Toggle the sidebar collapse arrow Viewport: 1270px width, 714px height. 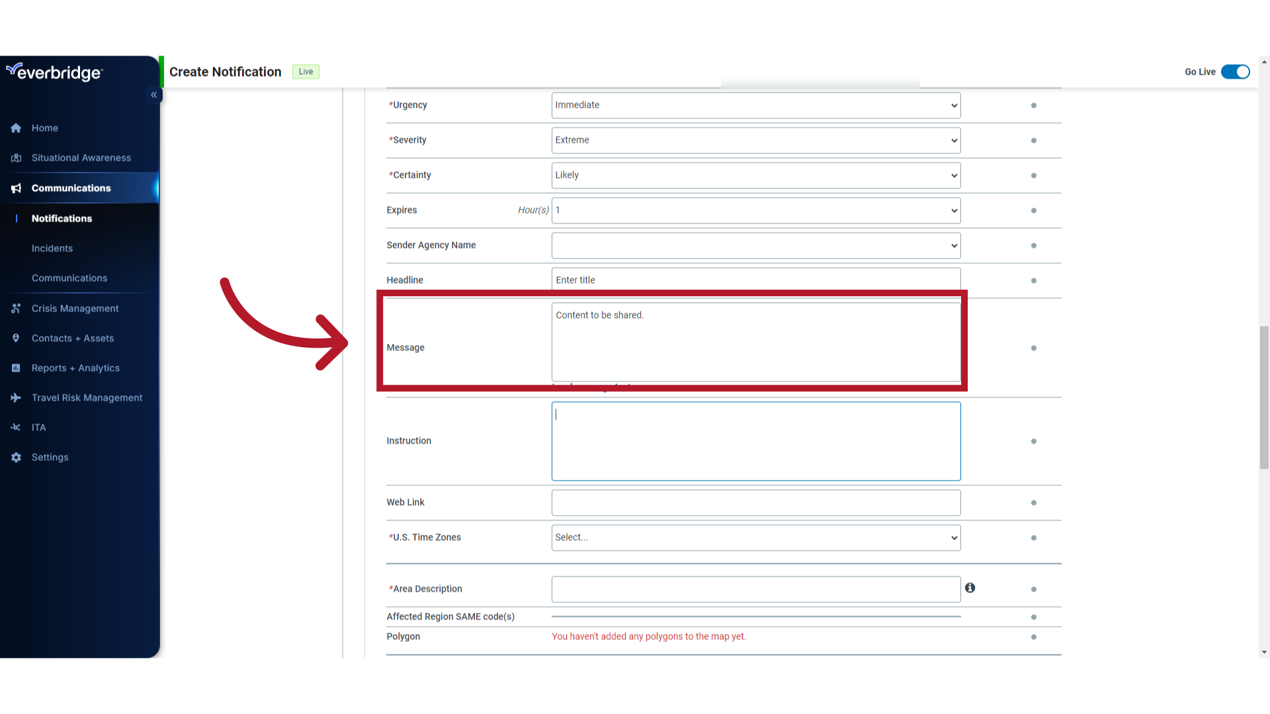pyautogui.click(x=154, y=95)
